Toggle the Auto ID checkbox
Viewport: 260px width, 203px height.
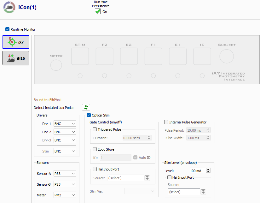click(x=135, y=157)
